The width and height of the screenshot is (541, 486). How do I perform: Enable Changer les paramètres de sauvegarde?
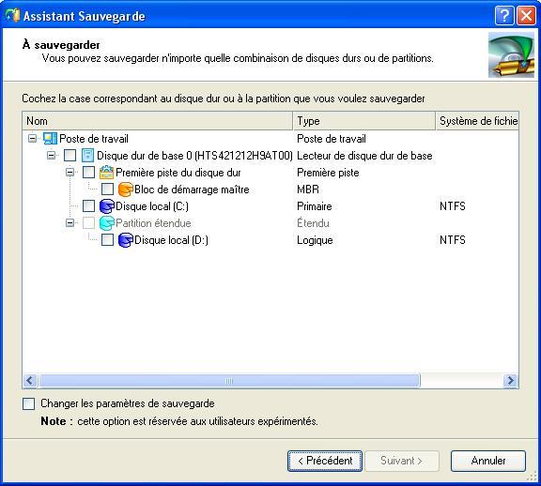click(x=28, y=403)
